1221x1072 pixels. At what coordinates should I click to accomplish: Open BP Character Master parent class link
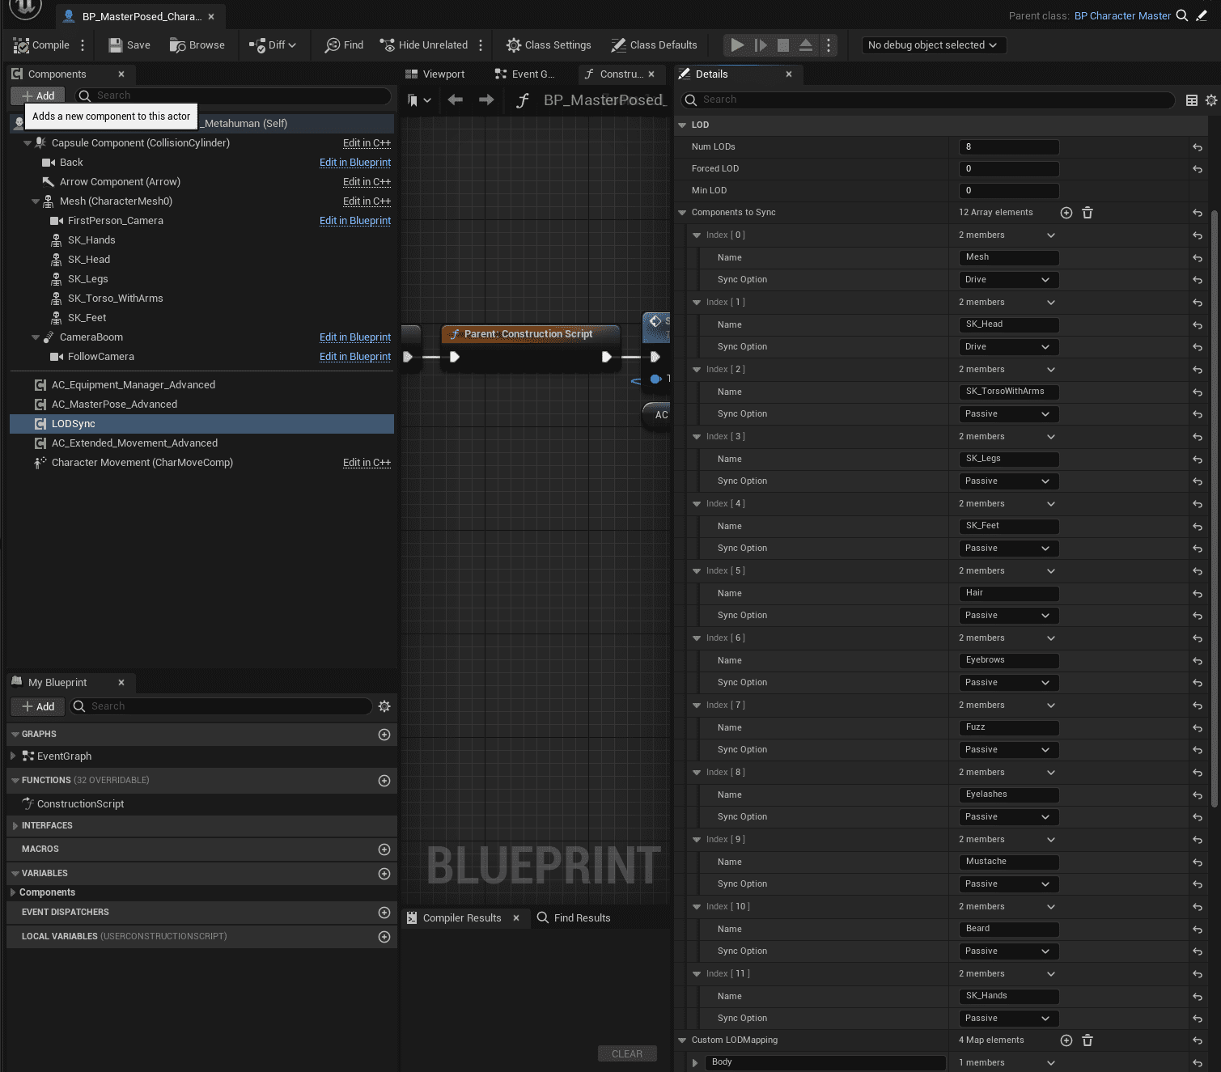1122,15
